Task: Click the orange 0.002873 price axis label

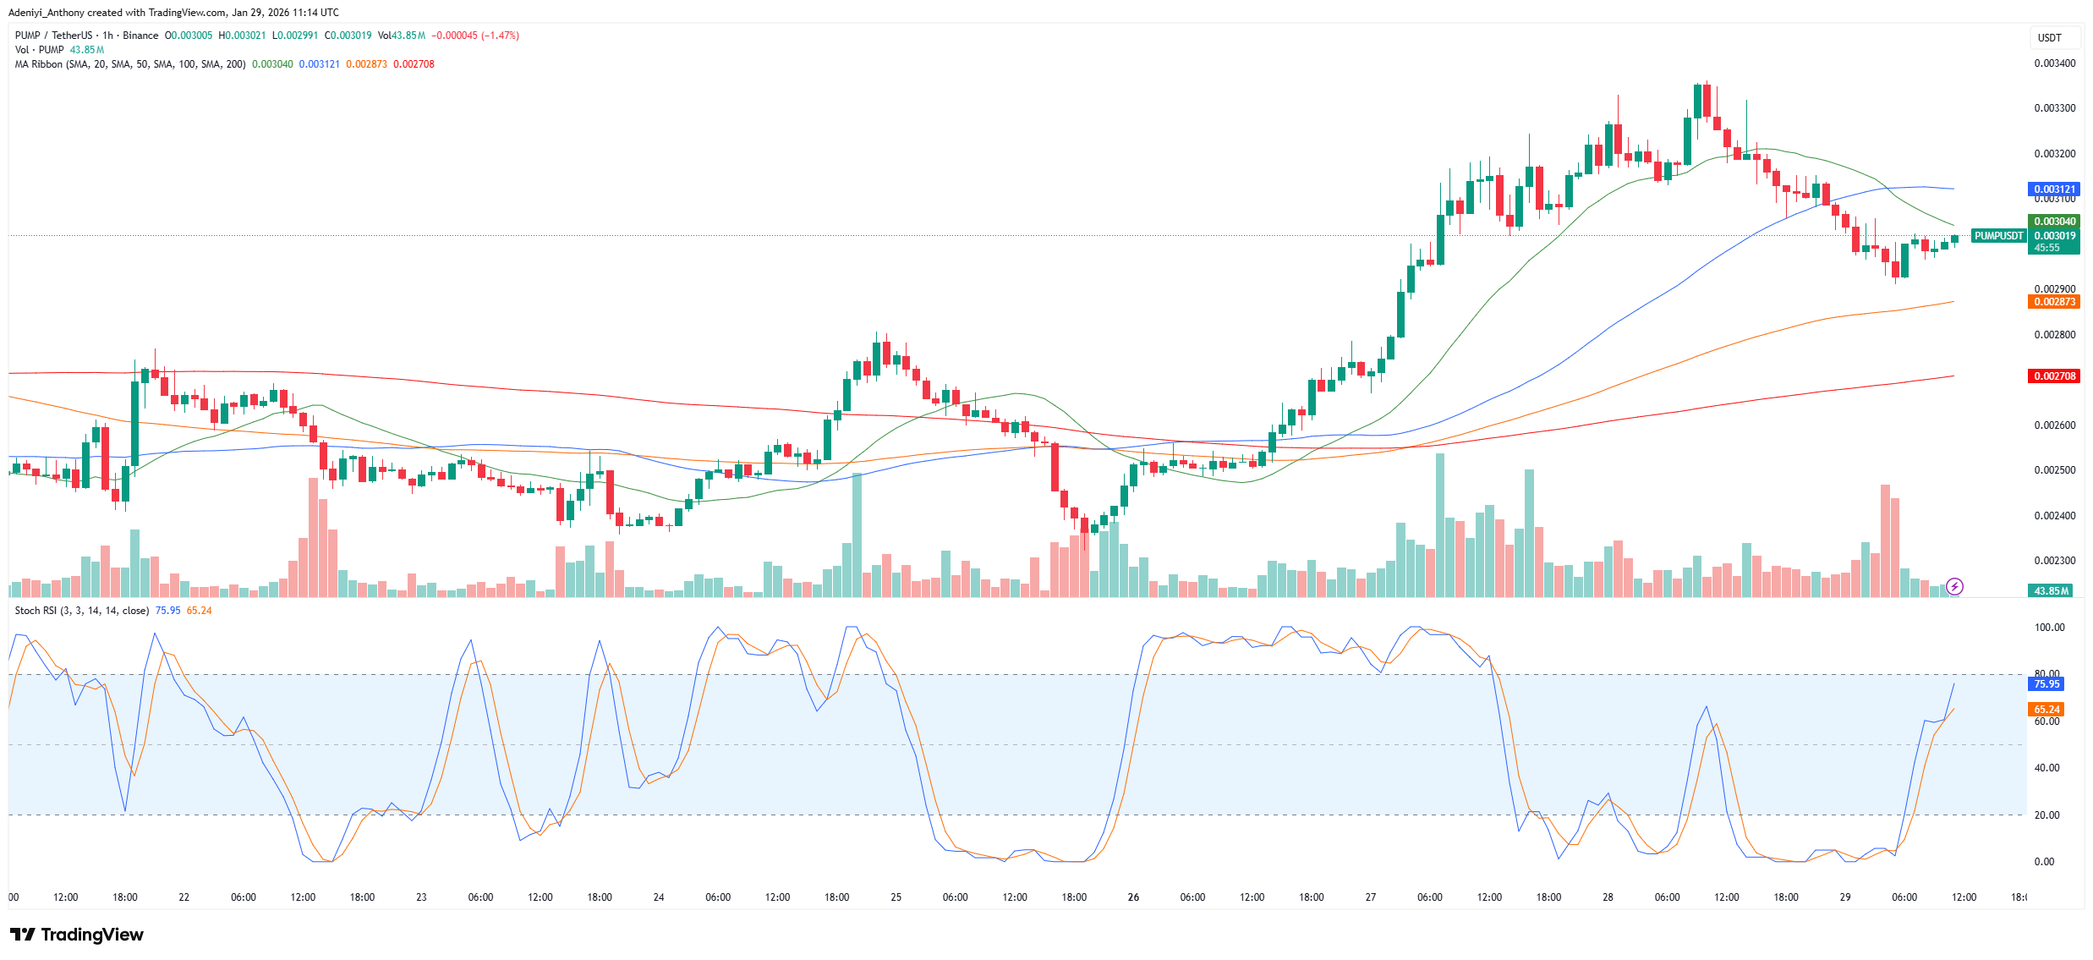Action: tap(2054, 302)
